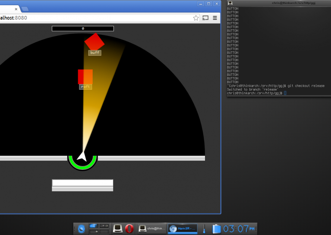Click the white input box below the ship
The image size is (331, 235).
pyautogui.click(x=82, y=183)
